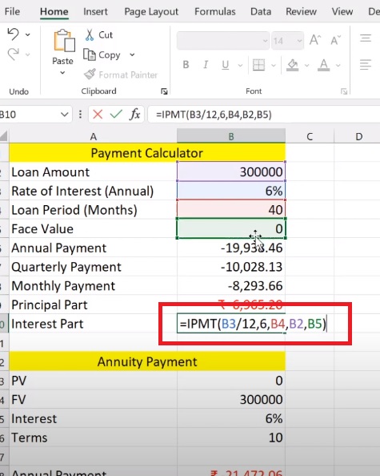Toggle Bold formatting
Viewport: 380px width, 476px height.
[x=186, y=65]
